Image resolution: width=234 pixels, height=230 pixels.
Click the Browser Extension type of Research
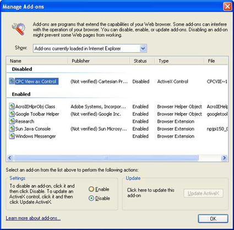coord(176,121)
